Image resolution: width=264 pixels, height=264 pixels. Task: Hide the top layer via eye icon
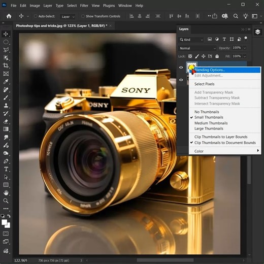(181, 68)
